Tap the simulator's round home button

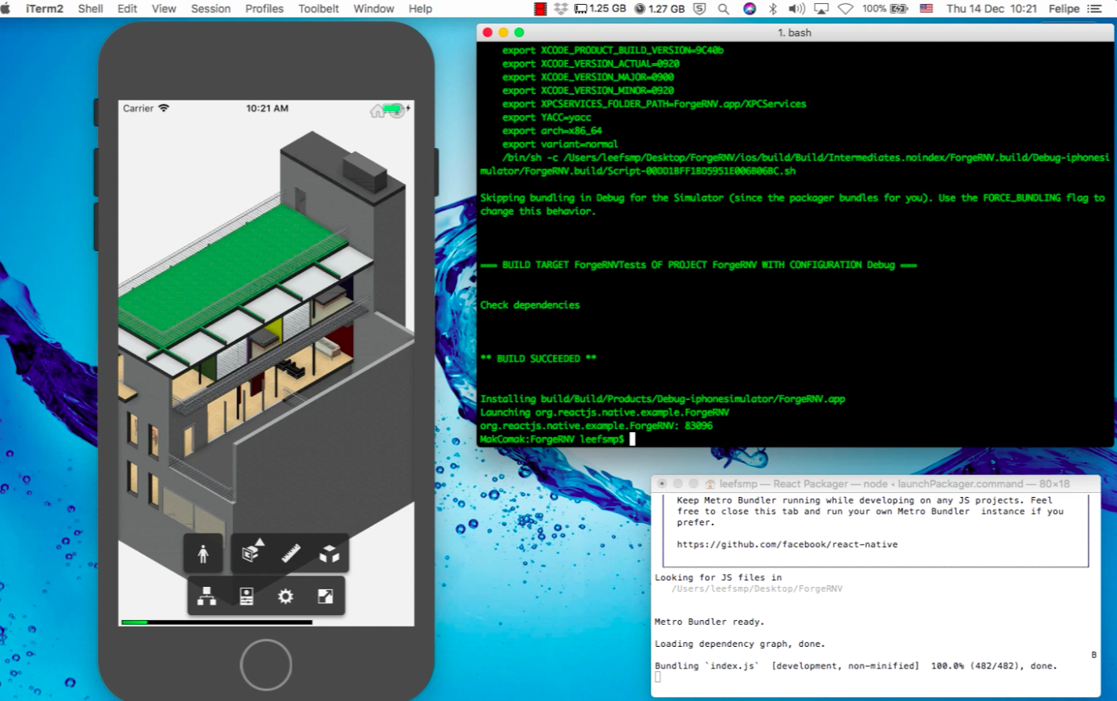(x=265, y=665)
